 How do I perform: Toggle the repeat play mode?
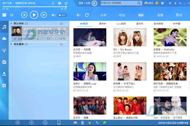tap(12, 15)
